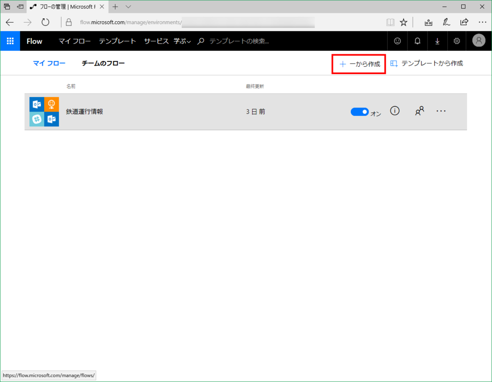Open the tabs you've set aside icon
Image resolution: width=492 pixels, height=382 pixels.
pos(7,7)
